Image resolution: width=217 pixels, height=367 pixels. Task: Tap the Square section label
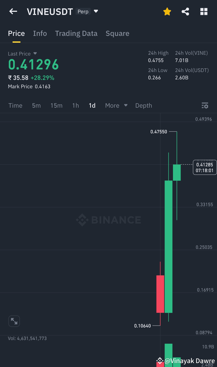point(117,33)
